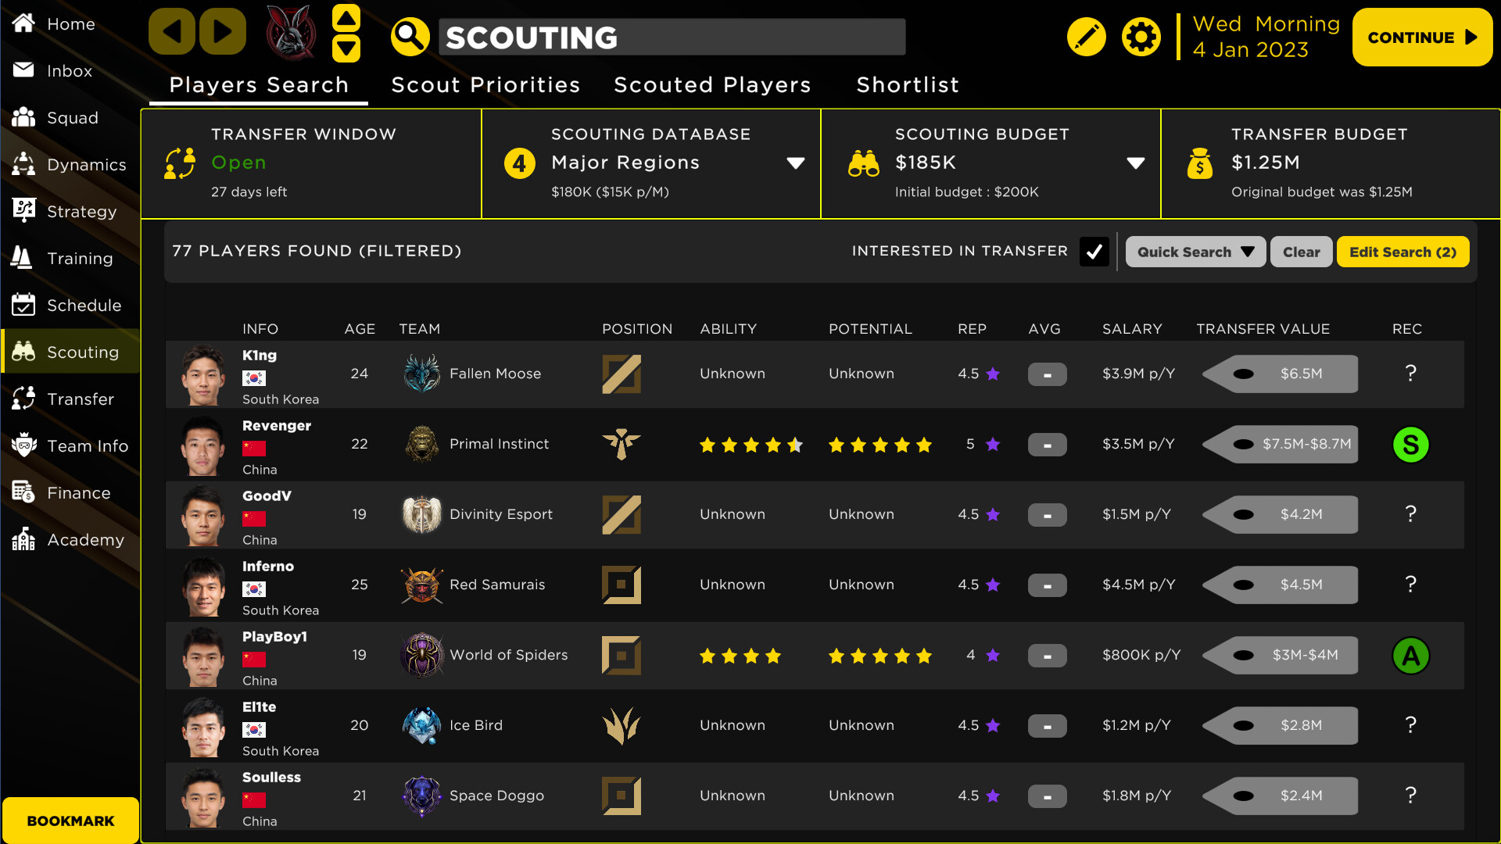The width and height of the screenshot is (1501, 844).
Task: Open the settings gear icon
Action: (x=1141, y=37)
